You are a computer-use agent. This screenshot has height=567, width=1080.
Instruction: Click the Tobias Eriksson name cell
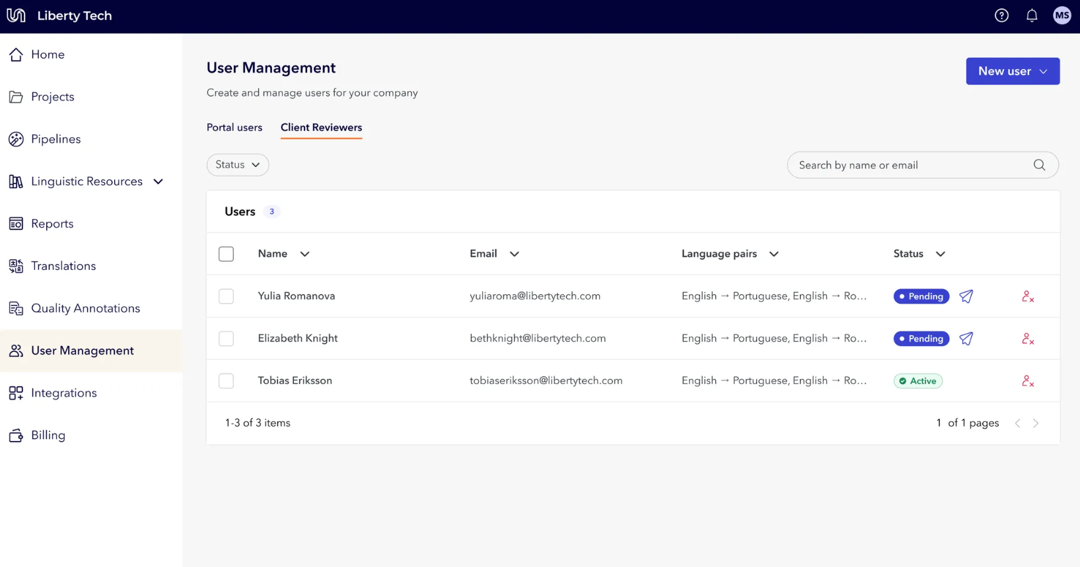295,380
